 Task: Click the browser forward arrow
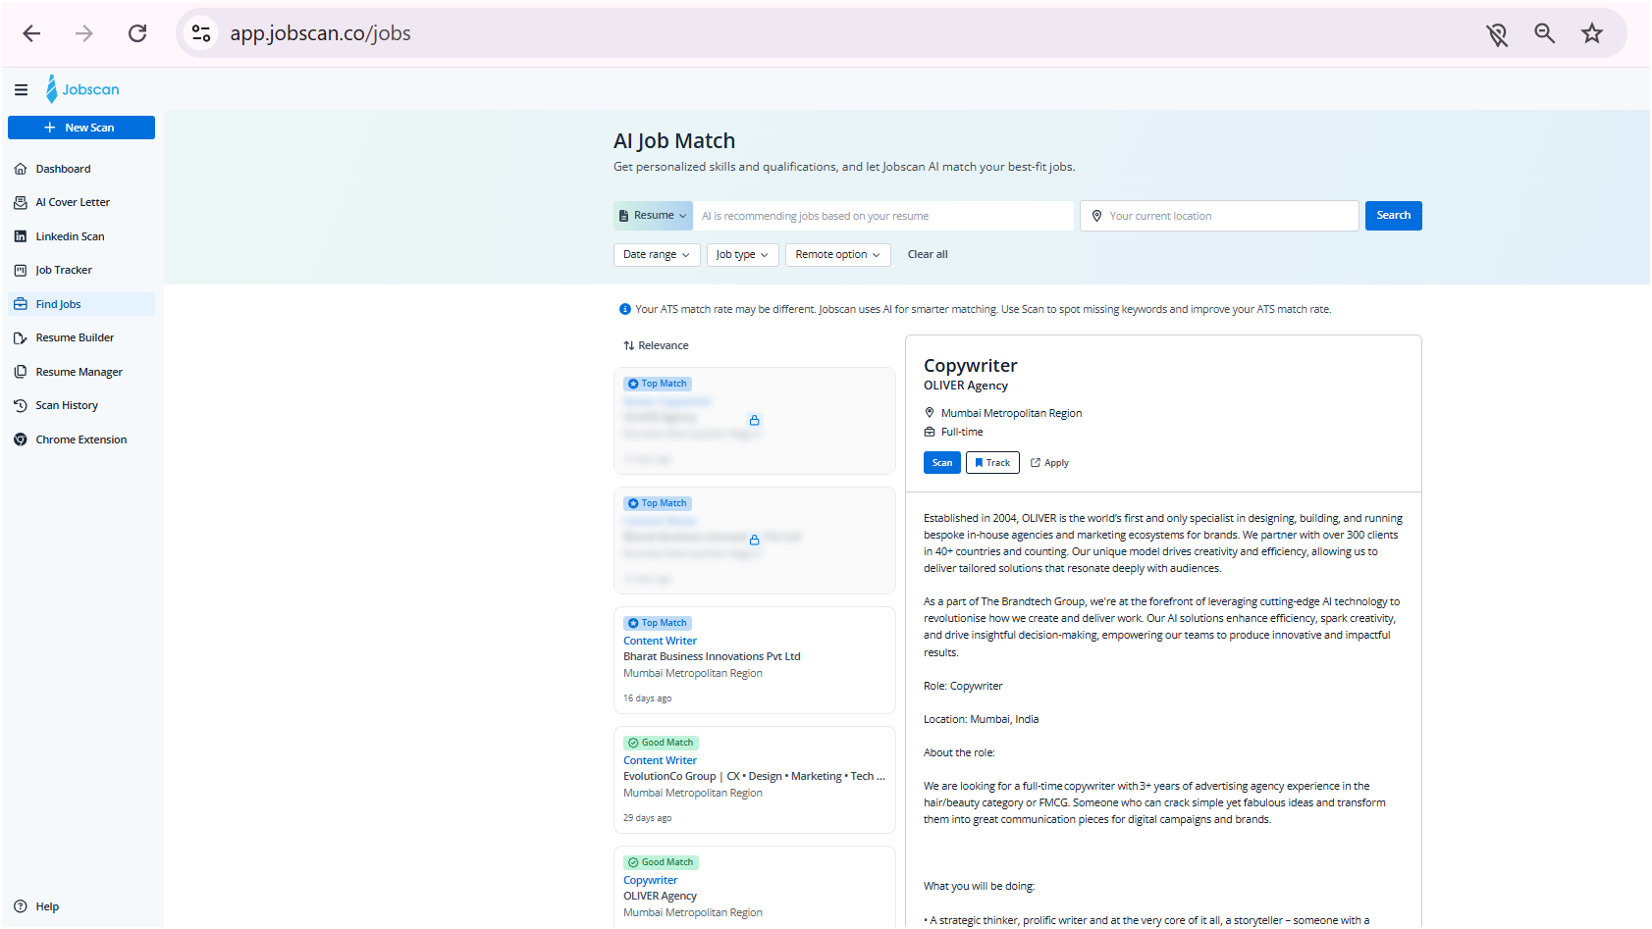coord(84,33)
